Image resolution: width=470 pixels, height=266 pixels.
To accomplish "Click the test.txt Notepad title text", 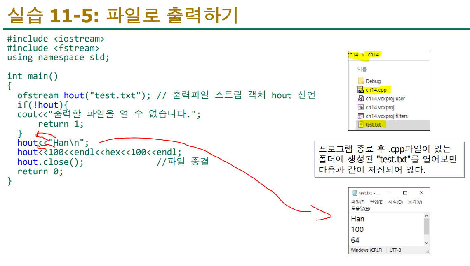I will coord(369,193).
